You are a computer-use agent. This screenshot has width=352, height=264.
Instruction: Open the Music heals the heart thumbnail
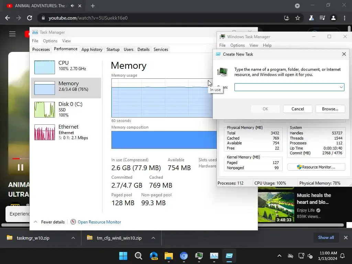[x=276, y=207]
